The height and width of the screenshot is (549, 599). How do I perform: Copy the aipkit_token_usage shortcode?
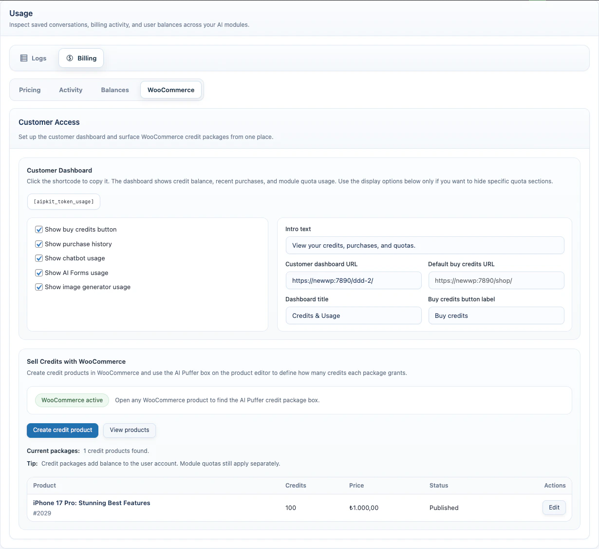coord(63,201)
